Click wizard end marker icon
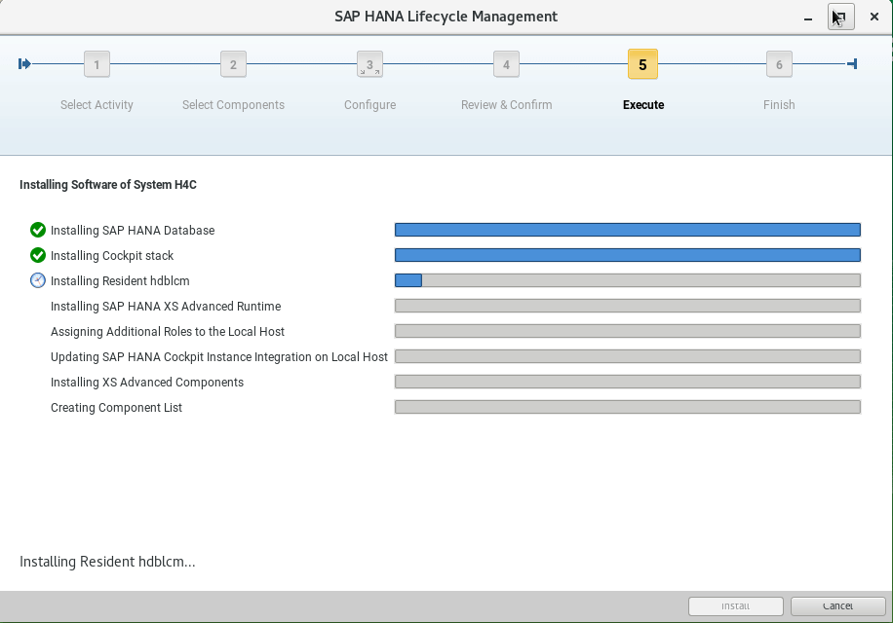This screenshot has height=623, width=893. (853, 63)
